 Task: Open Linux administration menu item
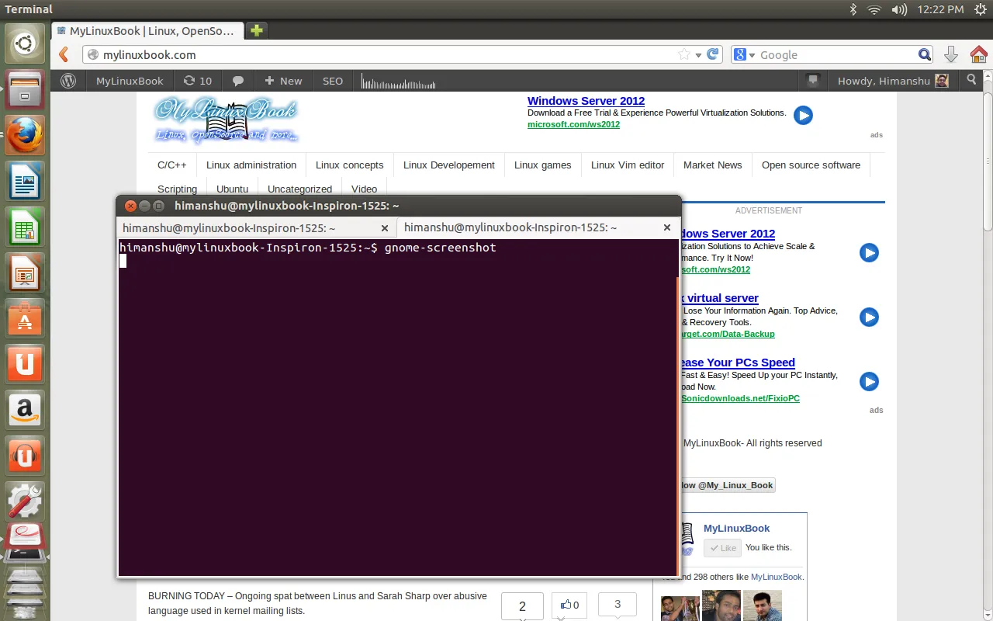point(251,165)
